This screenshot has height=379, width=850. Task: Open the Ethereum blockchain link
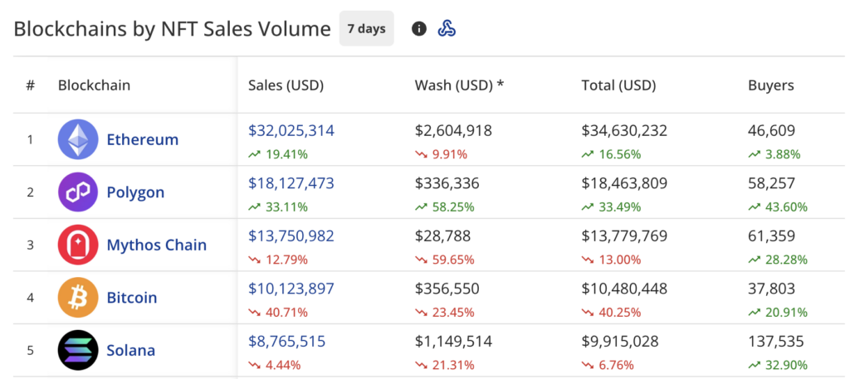(x=142, y=139)
